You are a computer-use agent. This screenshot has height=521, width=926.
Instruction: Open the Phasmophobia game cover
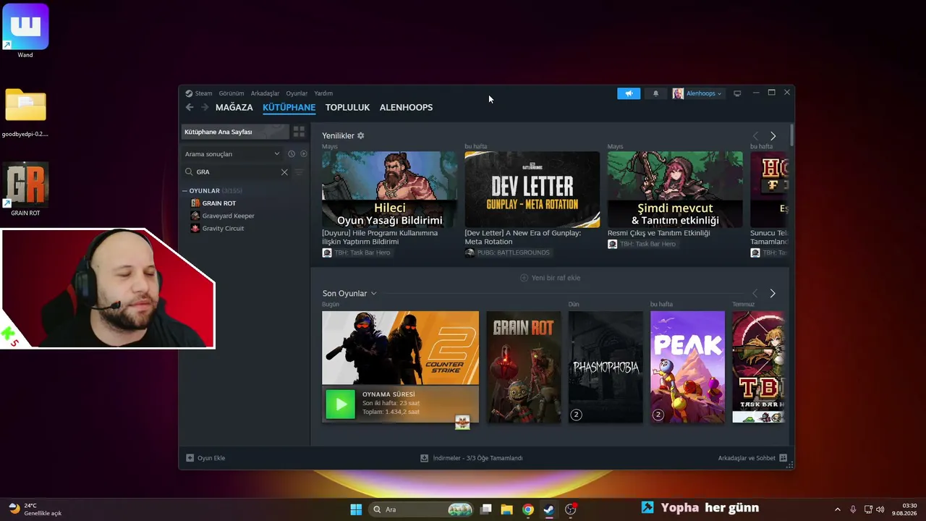tap(606, 367)
